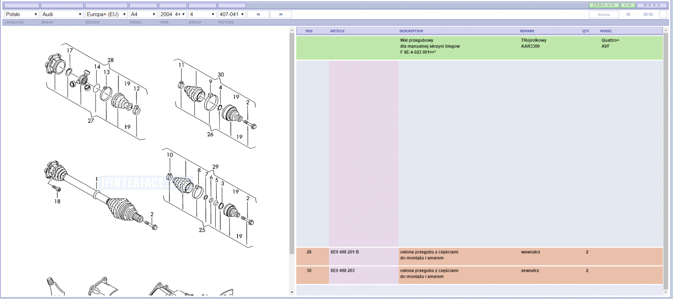This screenshot has height=299, width=673.
Task: Expand the Region dropdown Europa+ (EU)
Action: [106, 14]
